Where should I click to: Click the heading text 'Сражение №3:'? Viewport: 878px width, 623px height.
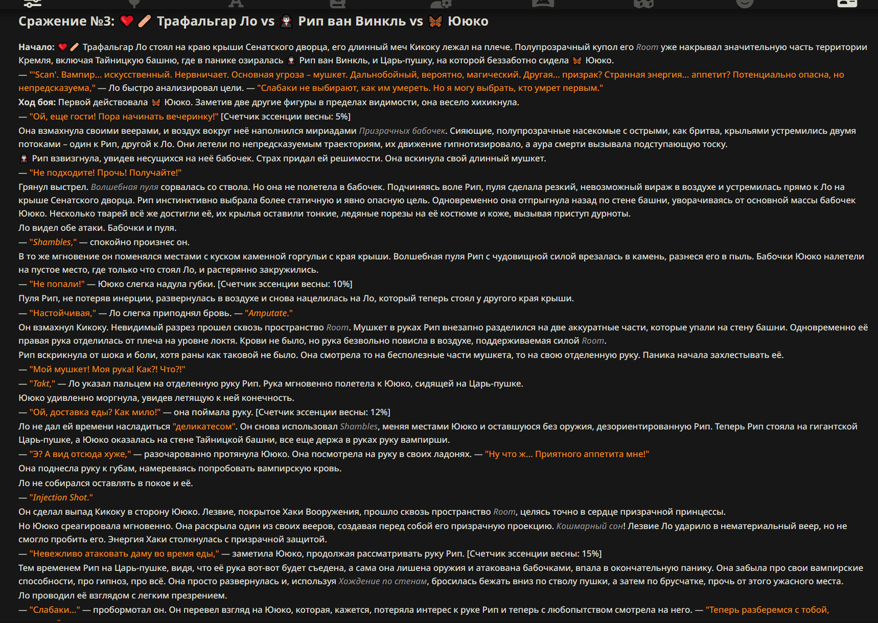66,21
